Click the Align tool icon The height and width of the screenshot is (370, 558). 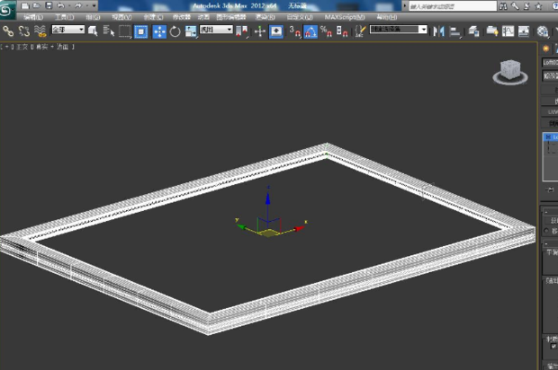tap(454, 31)
